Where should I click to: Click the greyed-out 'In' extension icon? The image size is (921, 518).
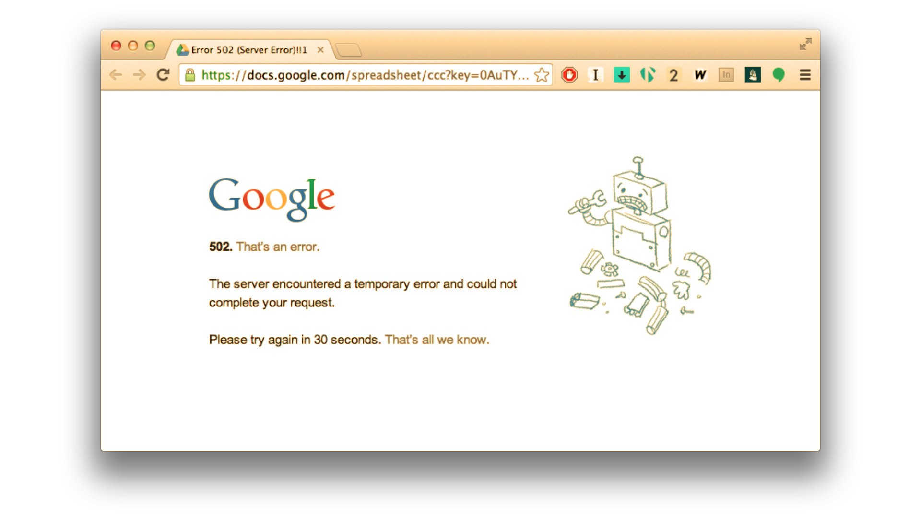(x=726, y=75)
